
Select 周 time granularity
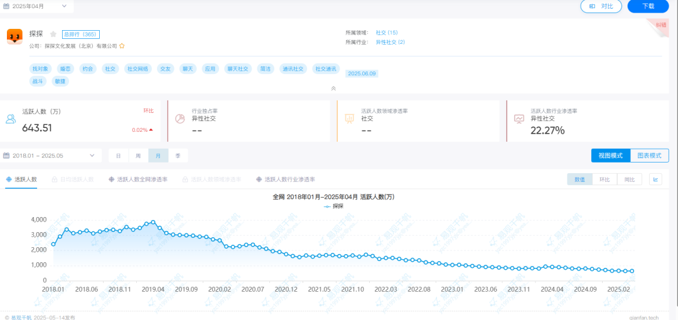click(138, 156)
